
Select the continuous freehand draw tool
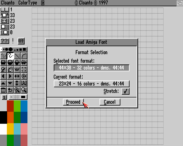tap(10, 56)
